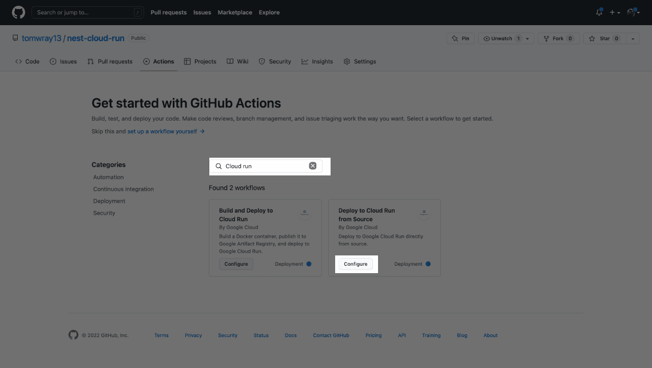
Task: Click the workflow search field containing Cloud run
Action: point(266,166)
